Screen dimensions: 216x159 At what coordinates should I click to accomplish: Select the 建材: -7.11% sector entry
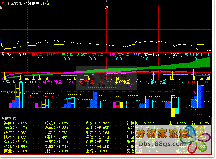coord(57,142)
